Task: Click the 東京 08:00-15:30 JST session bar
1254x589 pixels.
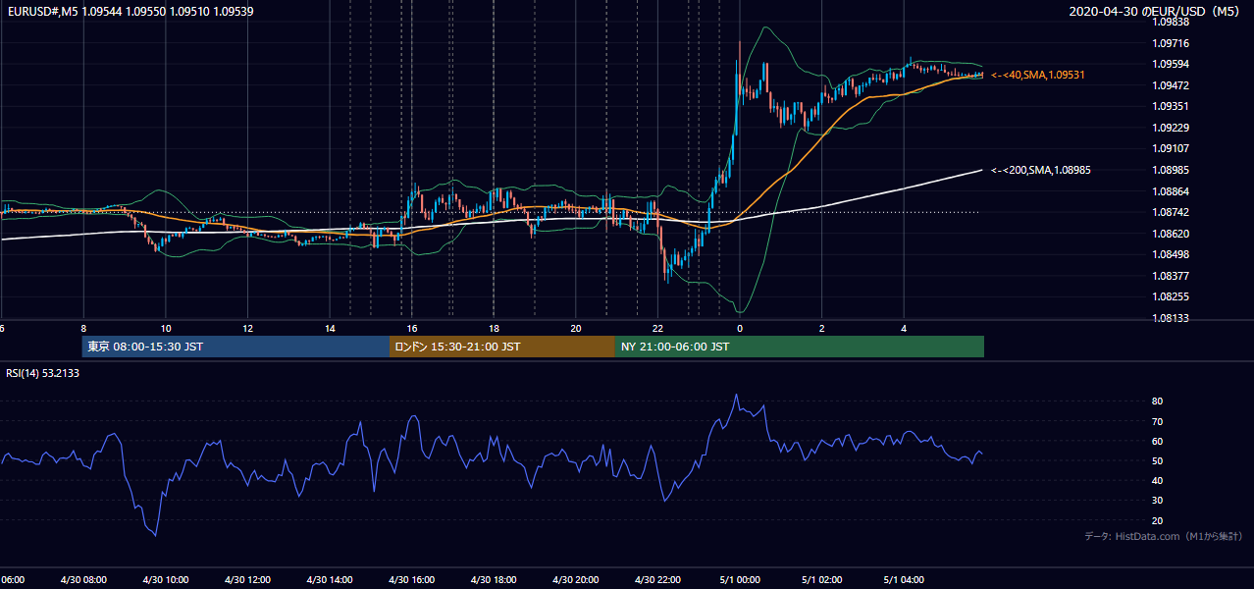Action: (235, 347)
